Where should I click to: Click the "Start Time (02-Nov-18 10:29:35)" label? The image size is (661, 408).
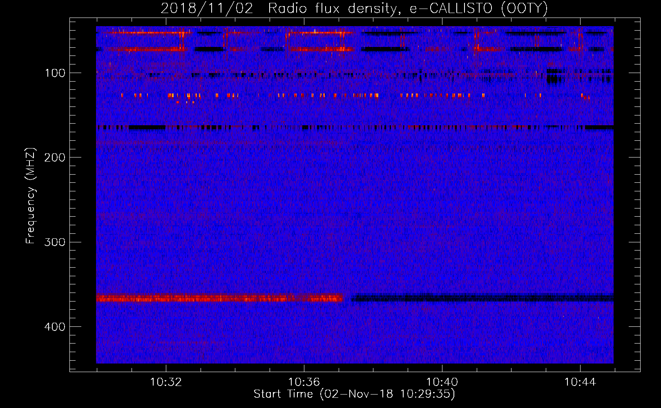pyautogui.click(x=354, y=394)
